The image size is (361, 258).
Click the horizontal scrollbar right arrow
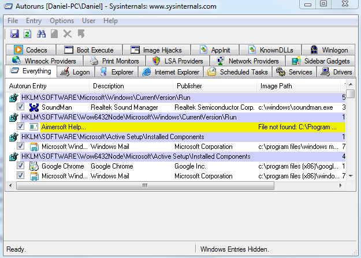341,185
